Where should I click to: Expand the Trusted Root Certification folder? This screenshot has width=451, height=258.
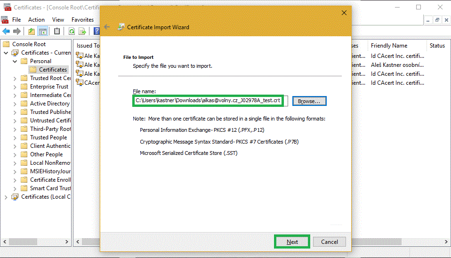pos(15,78)
